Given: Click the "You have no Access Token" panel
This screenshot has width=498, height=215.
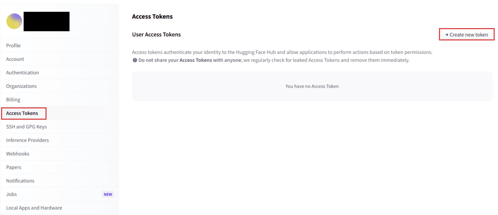Looking at the screenshot, I should coord(312,86).
